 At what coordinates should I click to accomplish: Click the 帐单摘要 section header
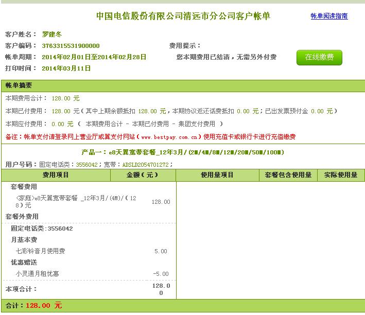[x=19, y=85]
